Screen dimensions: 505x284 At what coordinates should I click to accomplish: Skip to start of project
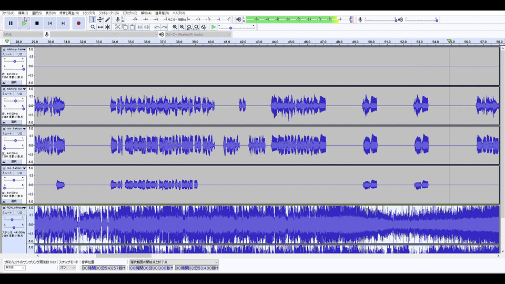(50, 23)
